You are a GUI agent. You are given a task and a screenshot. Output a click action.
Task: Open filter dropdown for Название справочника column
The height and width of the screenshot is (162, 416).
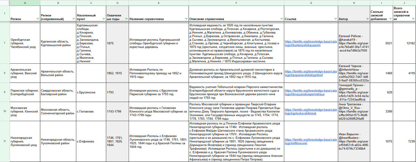tap(186, 19)
